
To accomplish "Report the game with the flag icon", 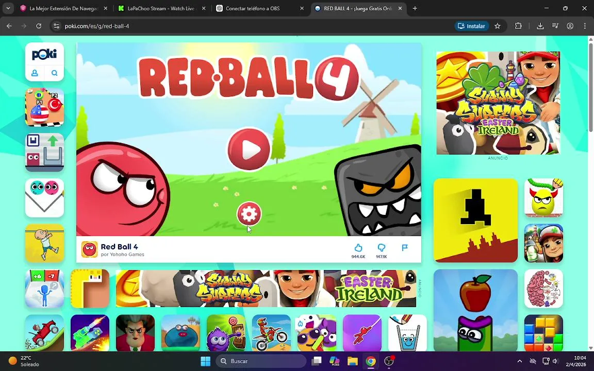I will pyautogui.click(x=405, y=247).
